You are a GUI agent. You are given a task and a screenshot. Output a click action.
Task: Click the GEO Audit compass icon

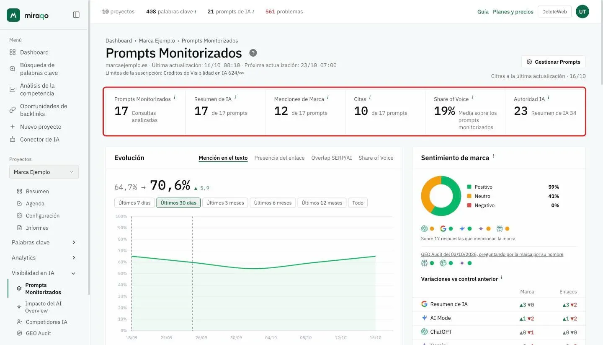point(19,333)
